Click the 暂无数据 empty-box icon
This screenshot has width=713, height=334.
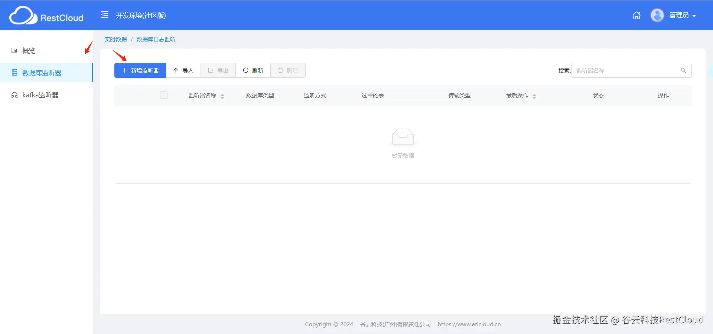click(x=403, y=137)
